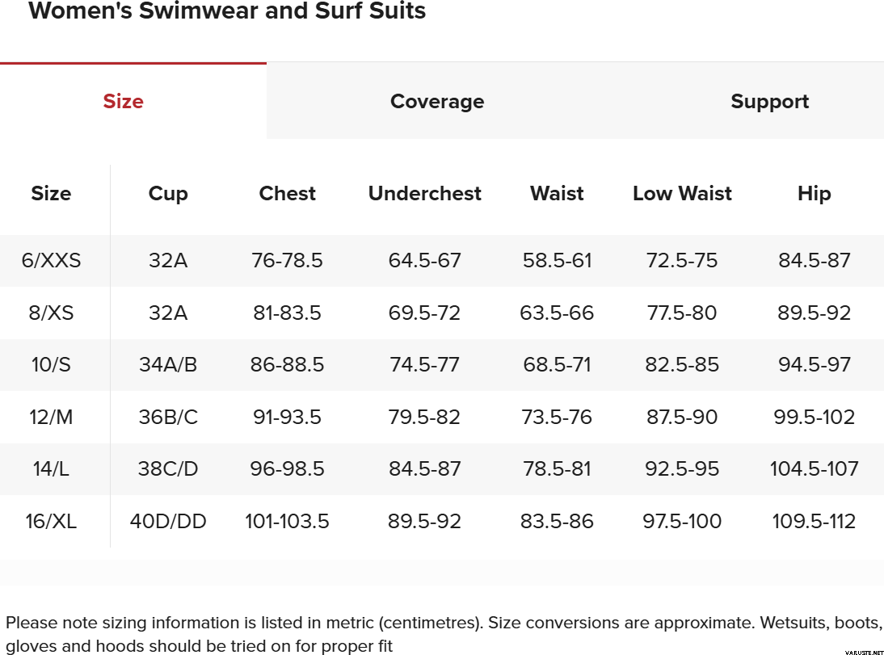This screenshot has width=884, height=655.
Task: Click the 6/XXS size row label
Action: [51, 261]
